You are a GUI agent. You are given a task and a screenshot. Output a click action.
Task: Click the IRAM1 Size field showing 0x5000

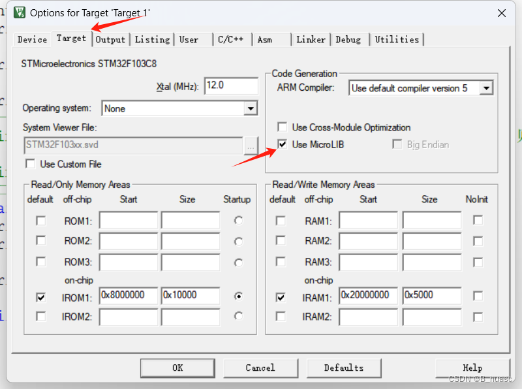(432, 296)
